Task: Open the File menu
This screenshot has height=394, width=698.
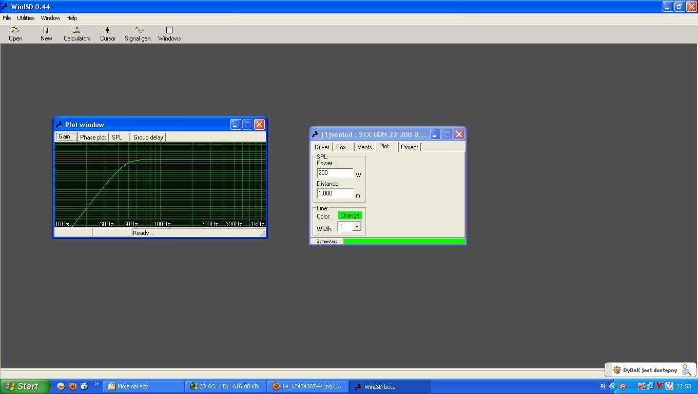Action: [x=7, y=18]
